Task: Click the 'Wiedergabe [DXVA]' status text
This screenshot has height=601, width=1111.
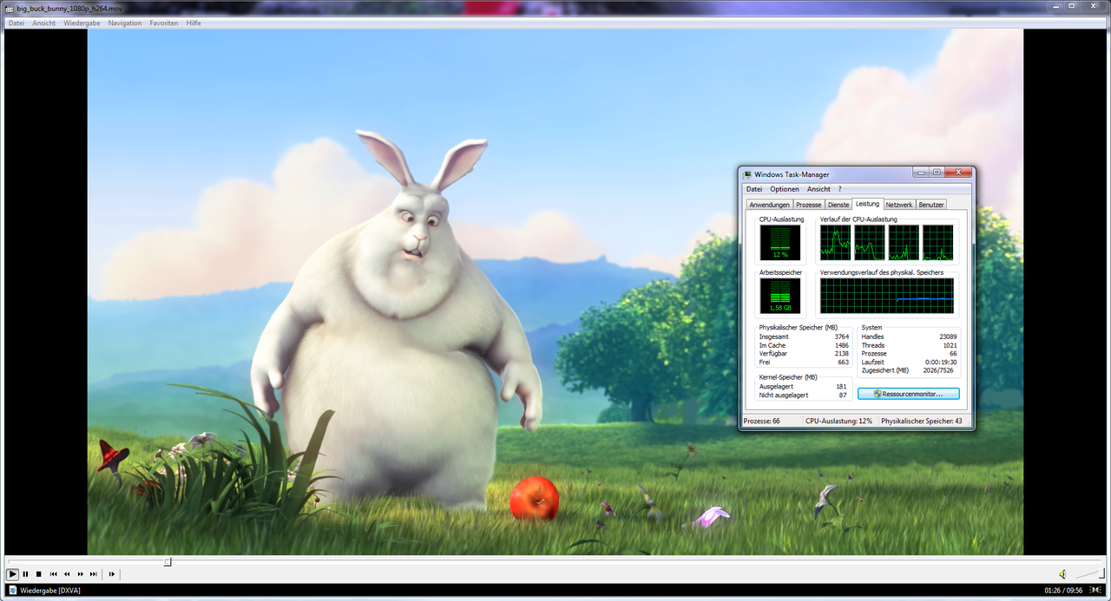Action: [x=50, y=591]
